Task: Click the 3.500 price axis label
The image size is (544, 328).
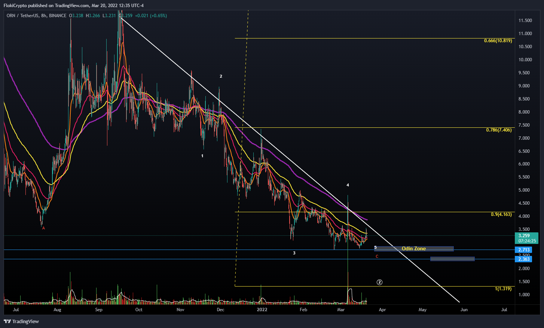Action: pyautogui.click(x=524, y=229)
